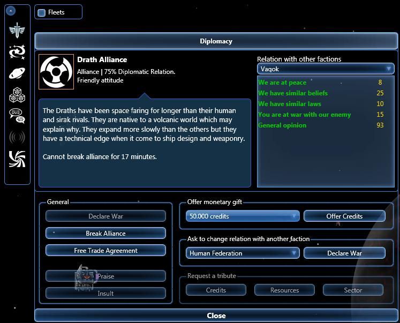The image size is (400, 323).
Task: Request a Sector tribute
Action: [x=353, y=290]
